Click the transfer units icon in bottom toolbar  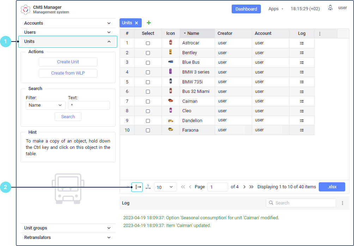tap(137, 187)
